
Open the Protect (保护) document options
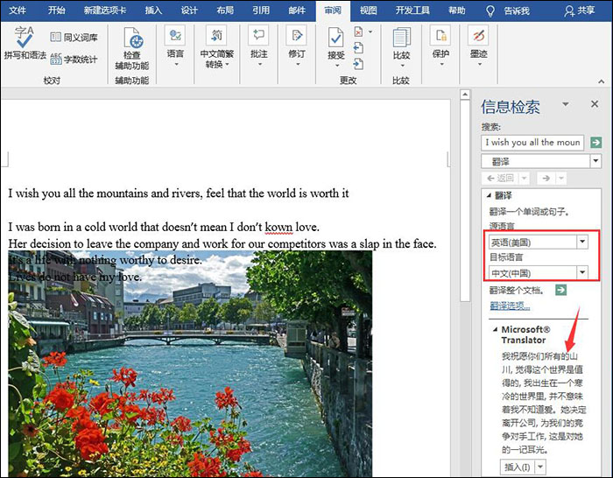click(x=440, y=46)
